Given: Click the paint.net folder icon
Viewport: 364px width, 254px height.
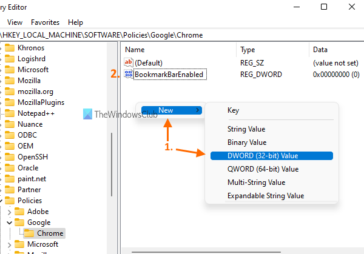Looking at the screenshot, I should click(9, 179).
